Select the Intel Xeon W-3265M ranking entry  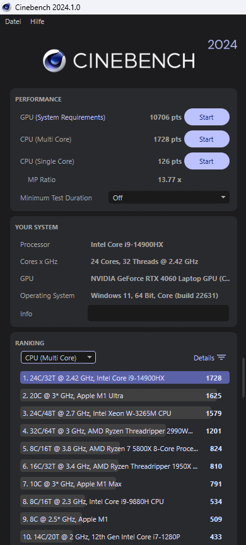click(125, 413)
